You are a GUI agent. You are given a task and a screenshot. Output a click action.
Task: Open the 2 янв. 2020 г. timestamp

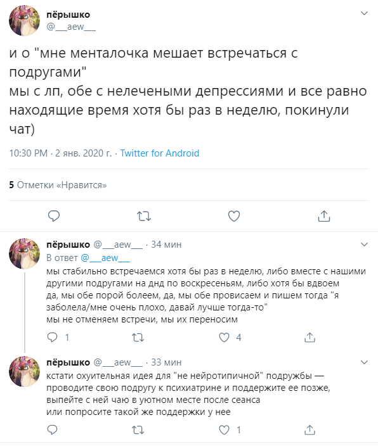83,153
